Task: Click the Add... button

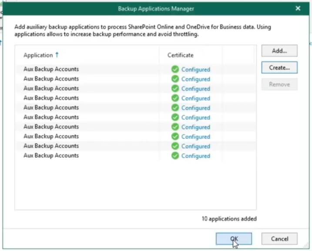Action: [x=279, y=51]
